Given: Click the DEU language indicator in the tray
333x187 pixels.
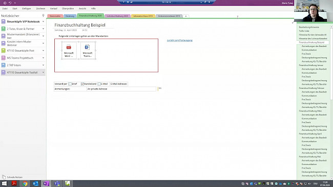Looking at the screenshot, I should pyautogui.click(x=316, y=183).
